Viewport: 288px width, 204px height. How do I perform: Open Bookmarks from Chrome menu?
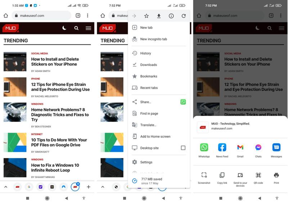159,76
